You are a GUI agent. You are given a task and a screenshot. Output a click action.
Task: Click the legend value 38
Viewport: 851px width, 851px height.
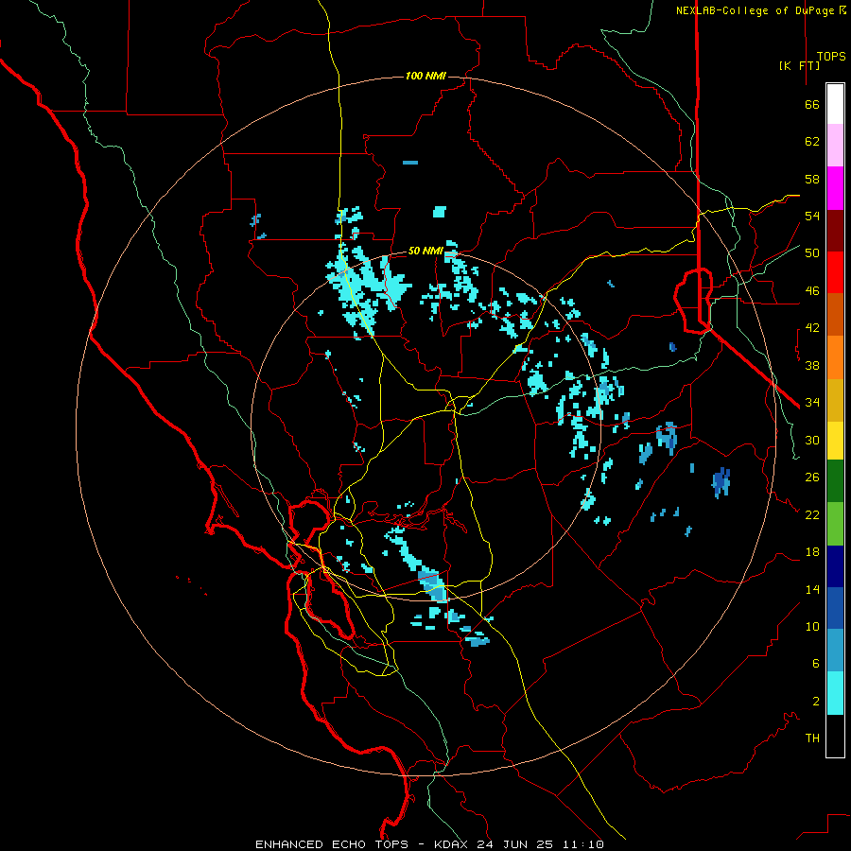click(x=812, y=365)
